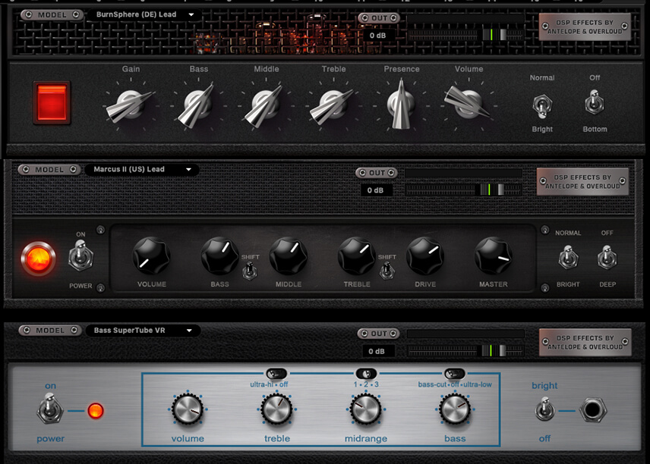
Task: Click Bass SuperTube DSP Effects by Antelope badge
Action: pos(585,342)
